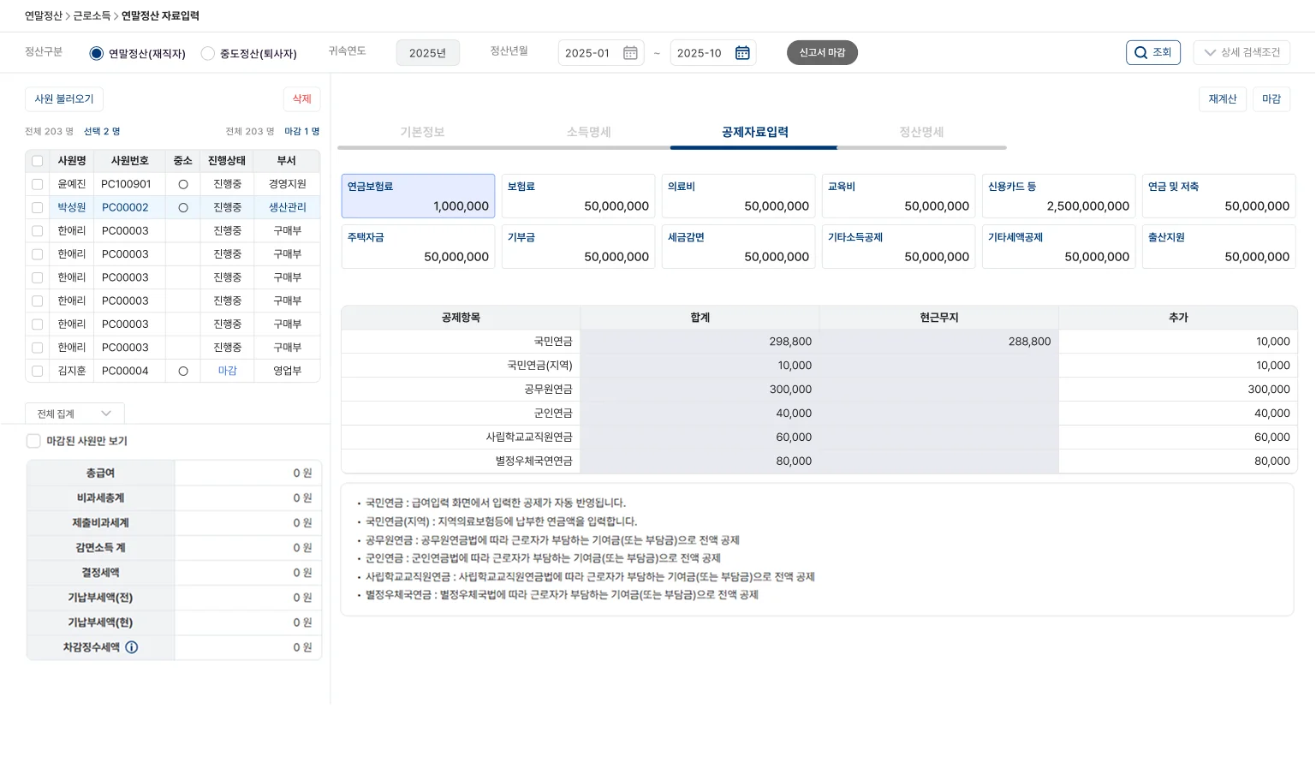The height and width of the screenshot is (768, 1316).
Task: Click the 국민연금 추가 amount field
Action: (x=1177, y=342)
